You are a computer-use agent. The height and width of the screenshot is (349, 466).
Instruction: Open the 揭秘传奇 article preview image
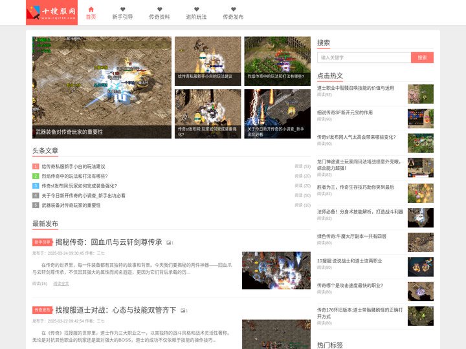[x=276, y=271]
